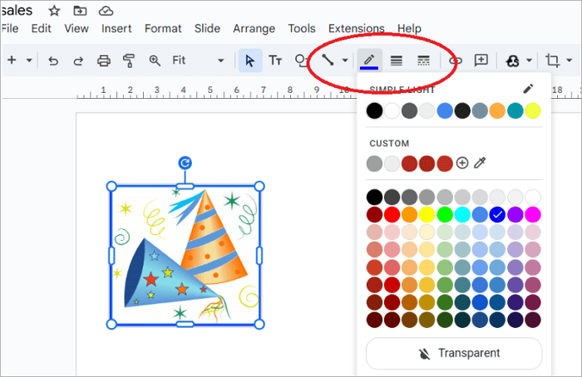Viewport: 582px width, 377px height.
Task: Click the paint format icon
Action: coord(129,61)
